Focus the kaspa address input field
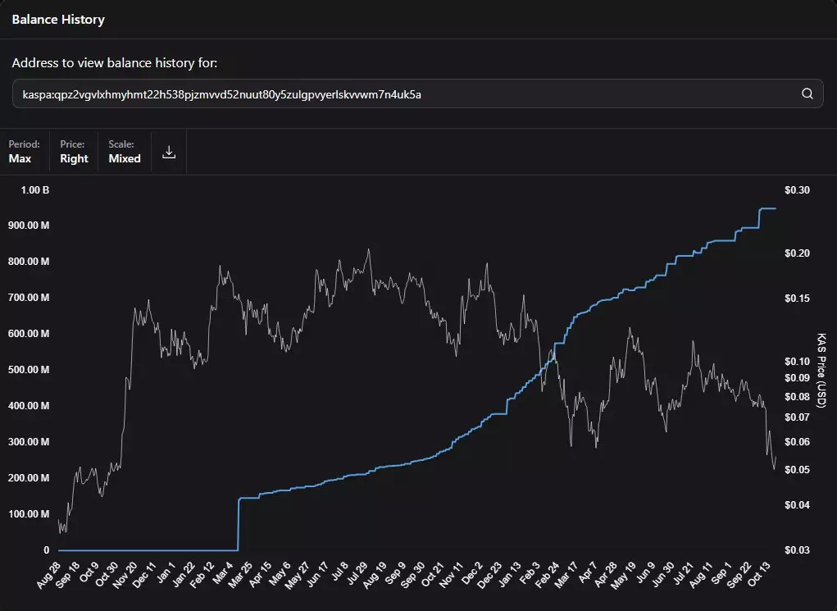Image resolution: width=837 pixels, height=611 pixels. click(x=402, y=93)
